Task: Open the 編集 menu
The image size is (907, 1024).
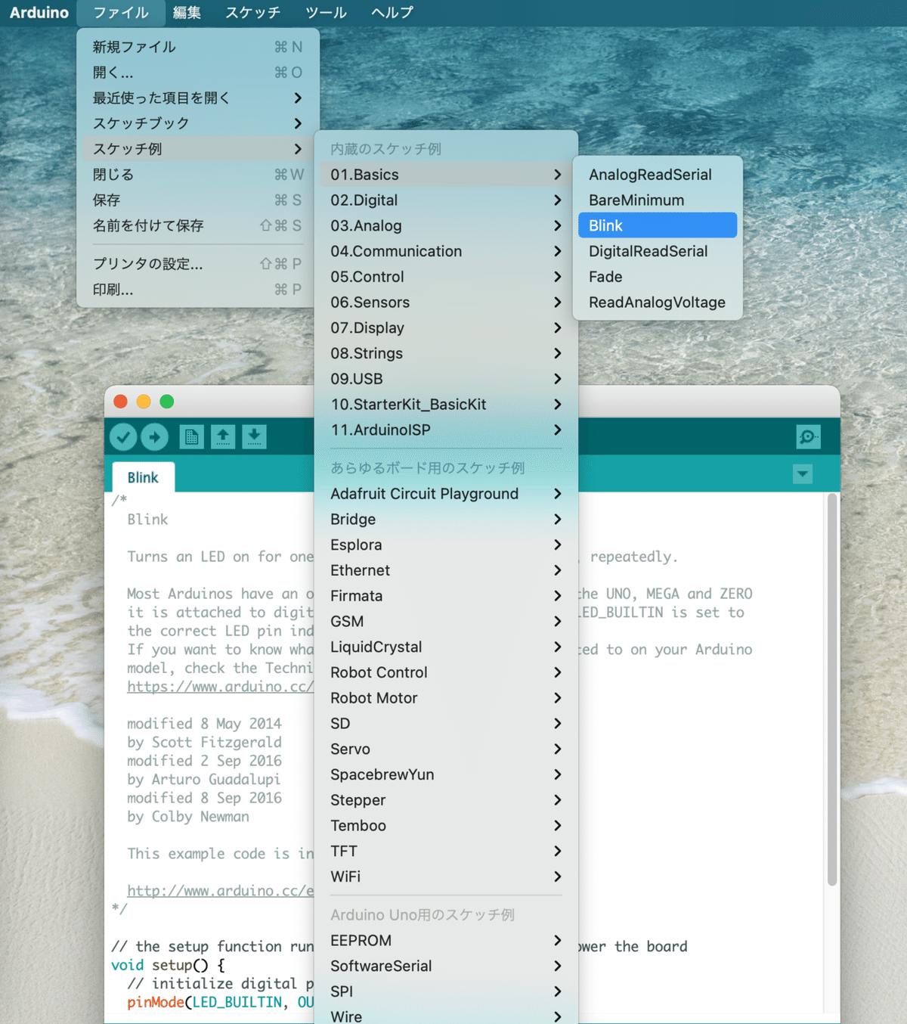Action: 187,12
